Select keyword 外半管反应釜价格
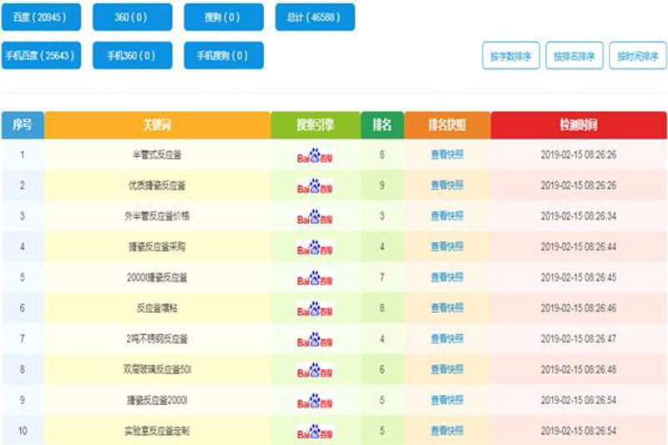The image size is (668, 445). tap(157, 216)
